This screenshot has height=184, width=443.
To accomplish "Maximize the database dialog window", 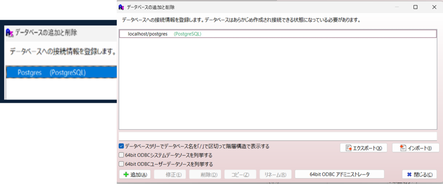I will [x=415, y=7].
